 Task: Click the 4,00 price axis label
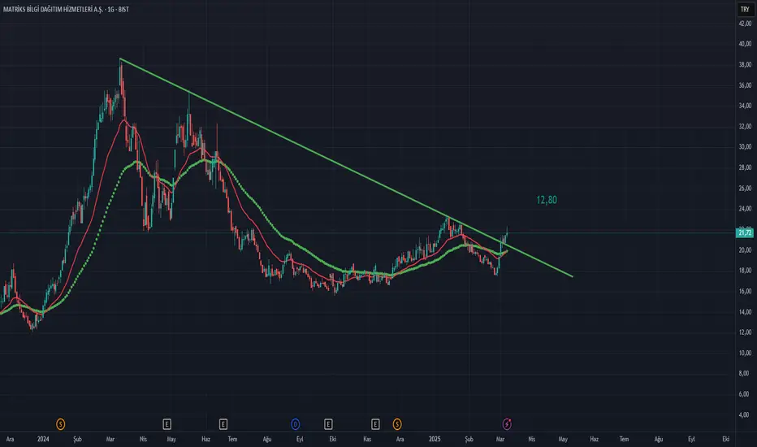(x=746, y=414)
